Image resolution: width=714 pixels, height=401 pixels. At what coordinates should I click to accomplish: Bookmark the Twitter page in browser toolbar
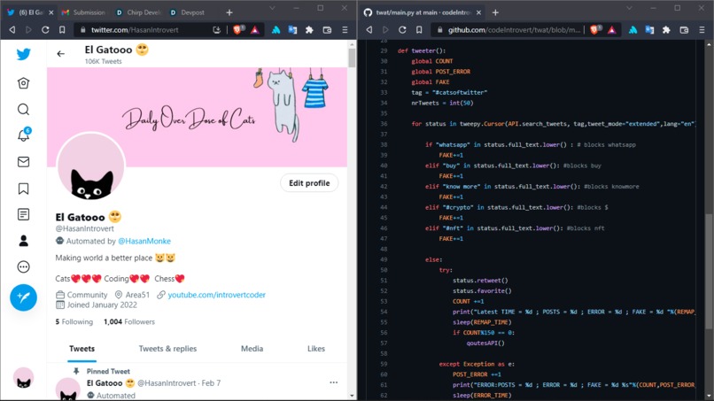tap(62, 29)
